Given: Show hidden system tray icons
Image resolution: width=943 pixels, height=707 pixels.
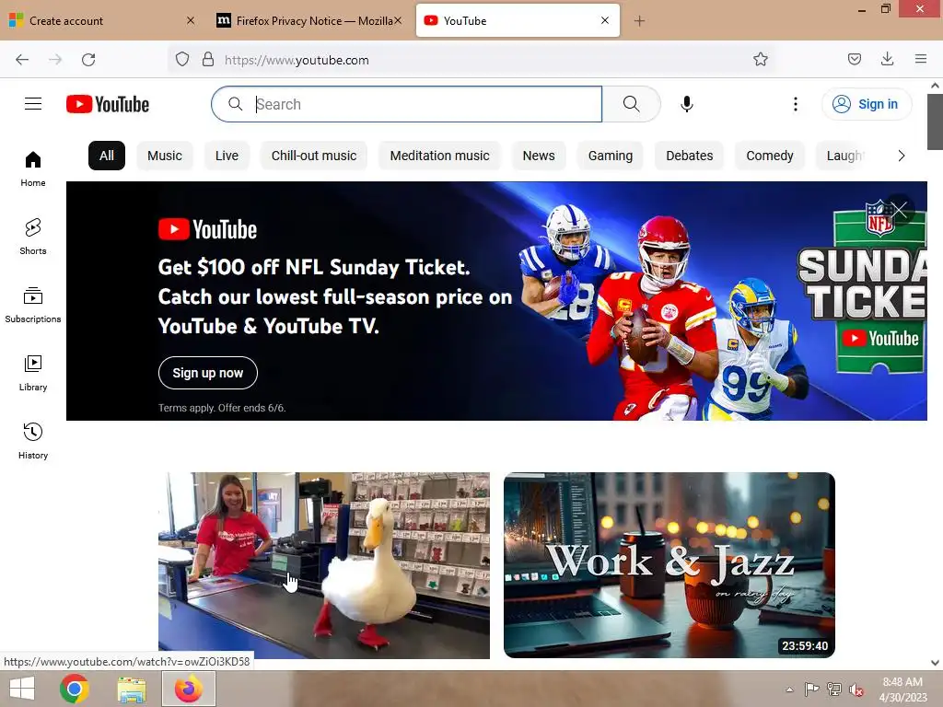Looking at the screenshot, I should tap(789, 690).
